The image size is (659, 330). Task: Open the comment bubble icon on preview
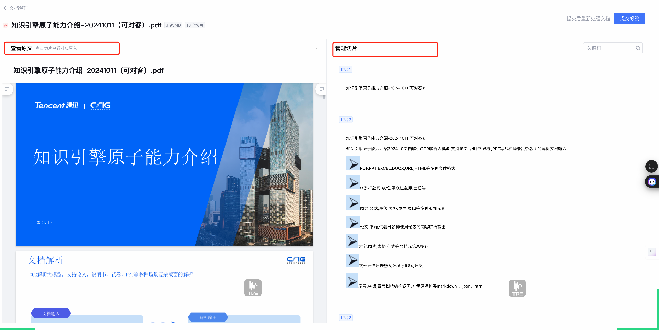pos(321,89)
